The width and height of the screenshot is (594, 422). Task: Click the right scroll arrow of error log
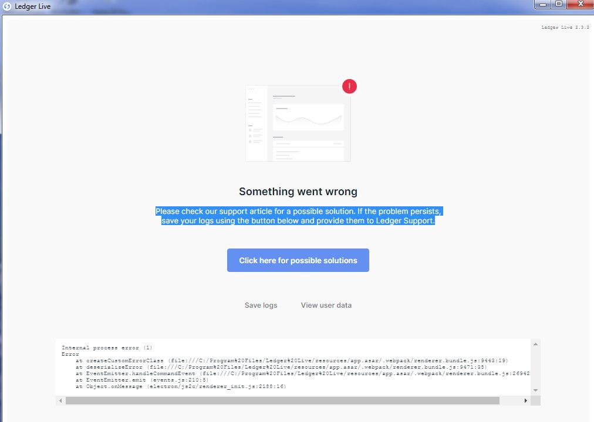point(525,400)
